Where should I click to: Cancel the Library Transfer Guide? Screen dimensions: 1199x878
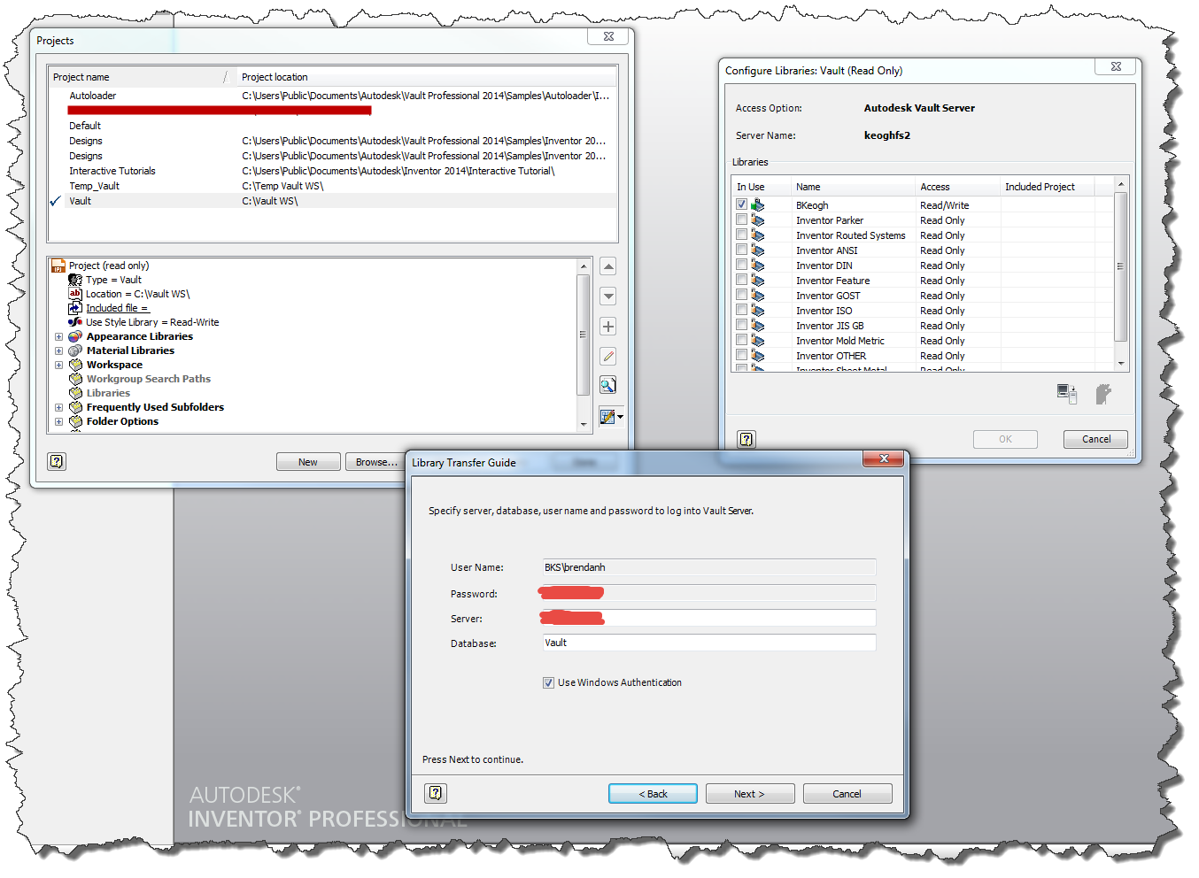(x=847, y=794)
